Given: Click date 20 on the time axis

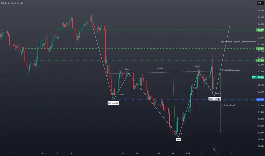Looking at the screenshot, I should click(x=137, y=153).
